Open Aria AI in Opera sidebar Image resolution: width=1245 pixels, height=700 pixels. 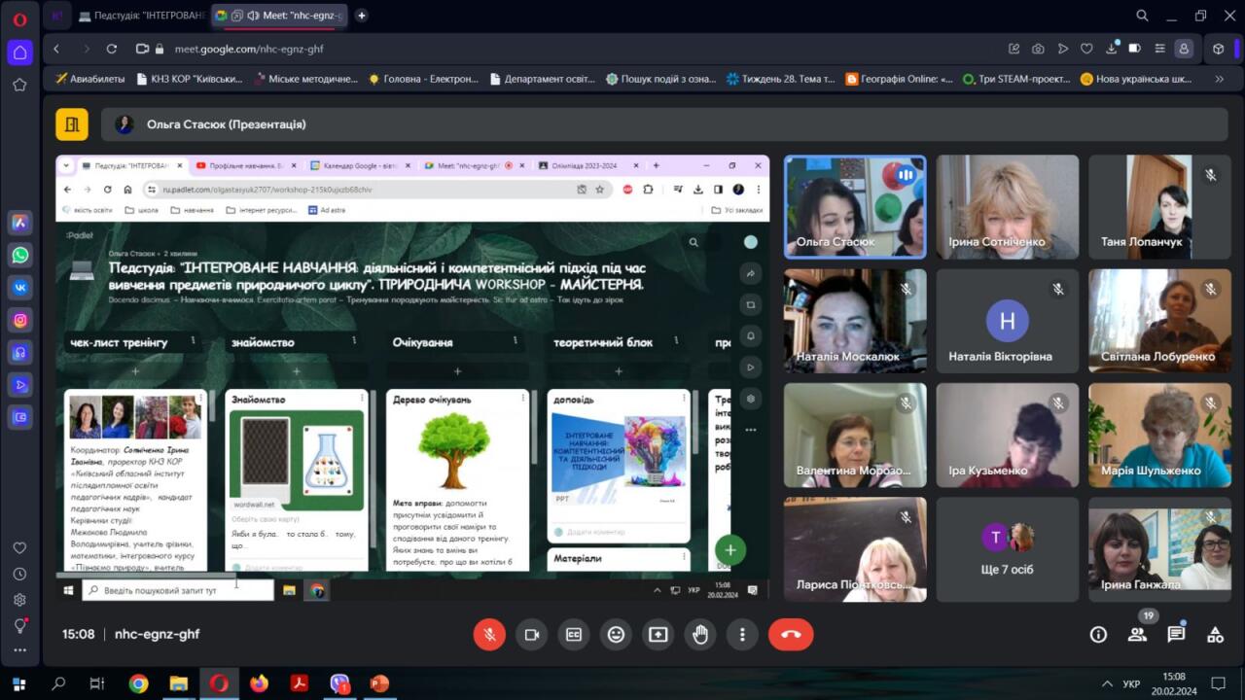click(x=19, y=223)
